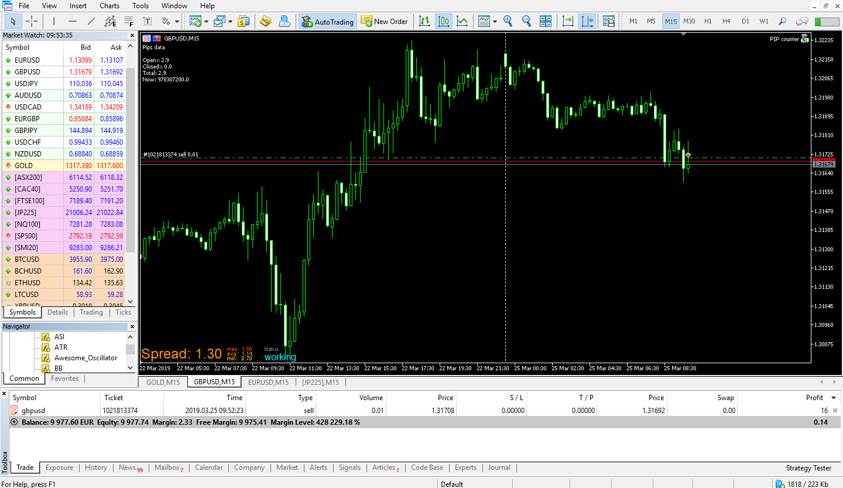Select the cursor arrow tool
Image resolution: width=843 pixels, height=488 pixels.
coord(13,22)
